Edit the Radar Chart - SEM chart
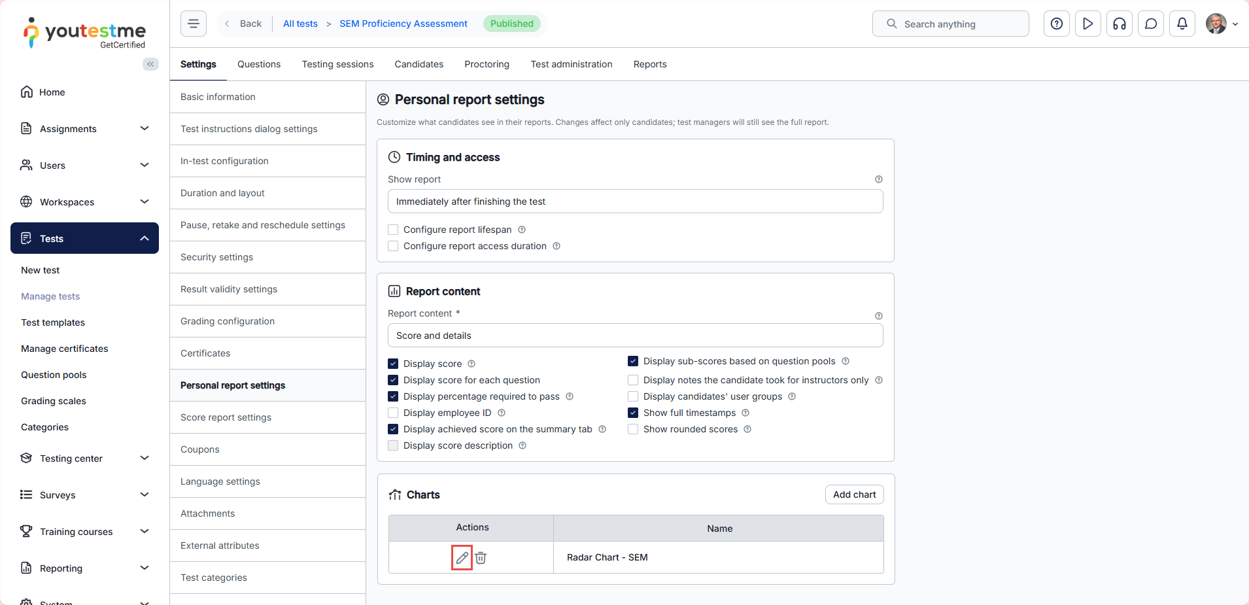Screen dimensions: 1249x605 (x=462, y=558)
